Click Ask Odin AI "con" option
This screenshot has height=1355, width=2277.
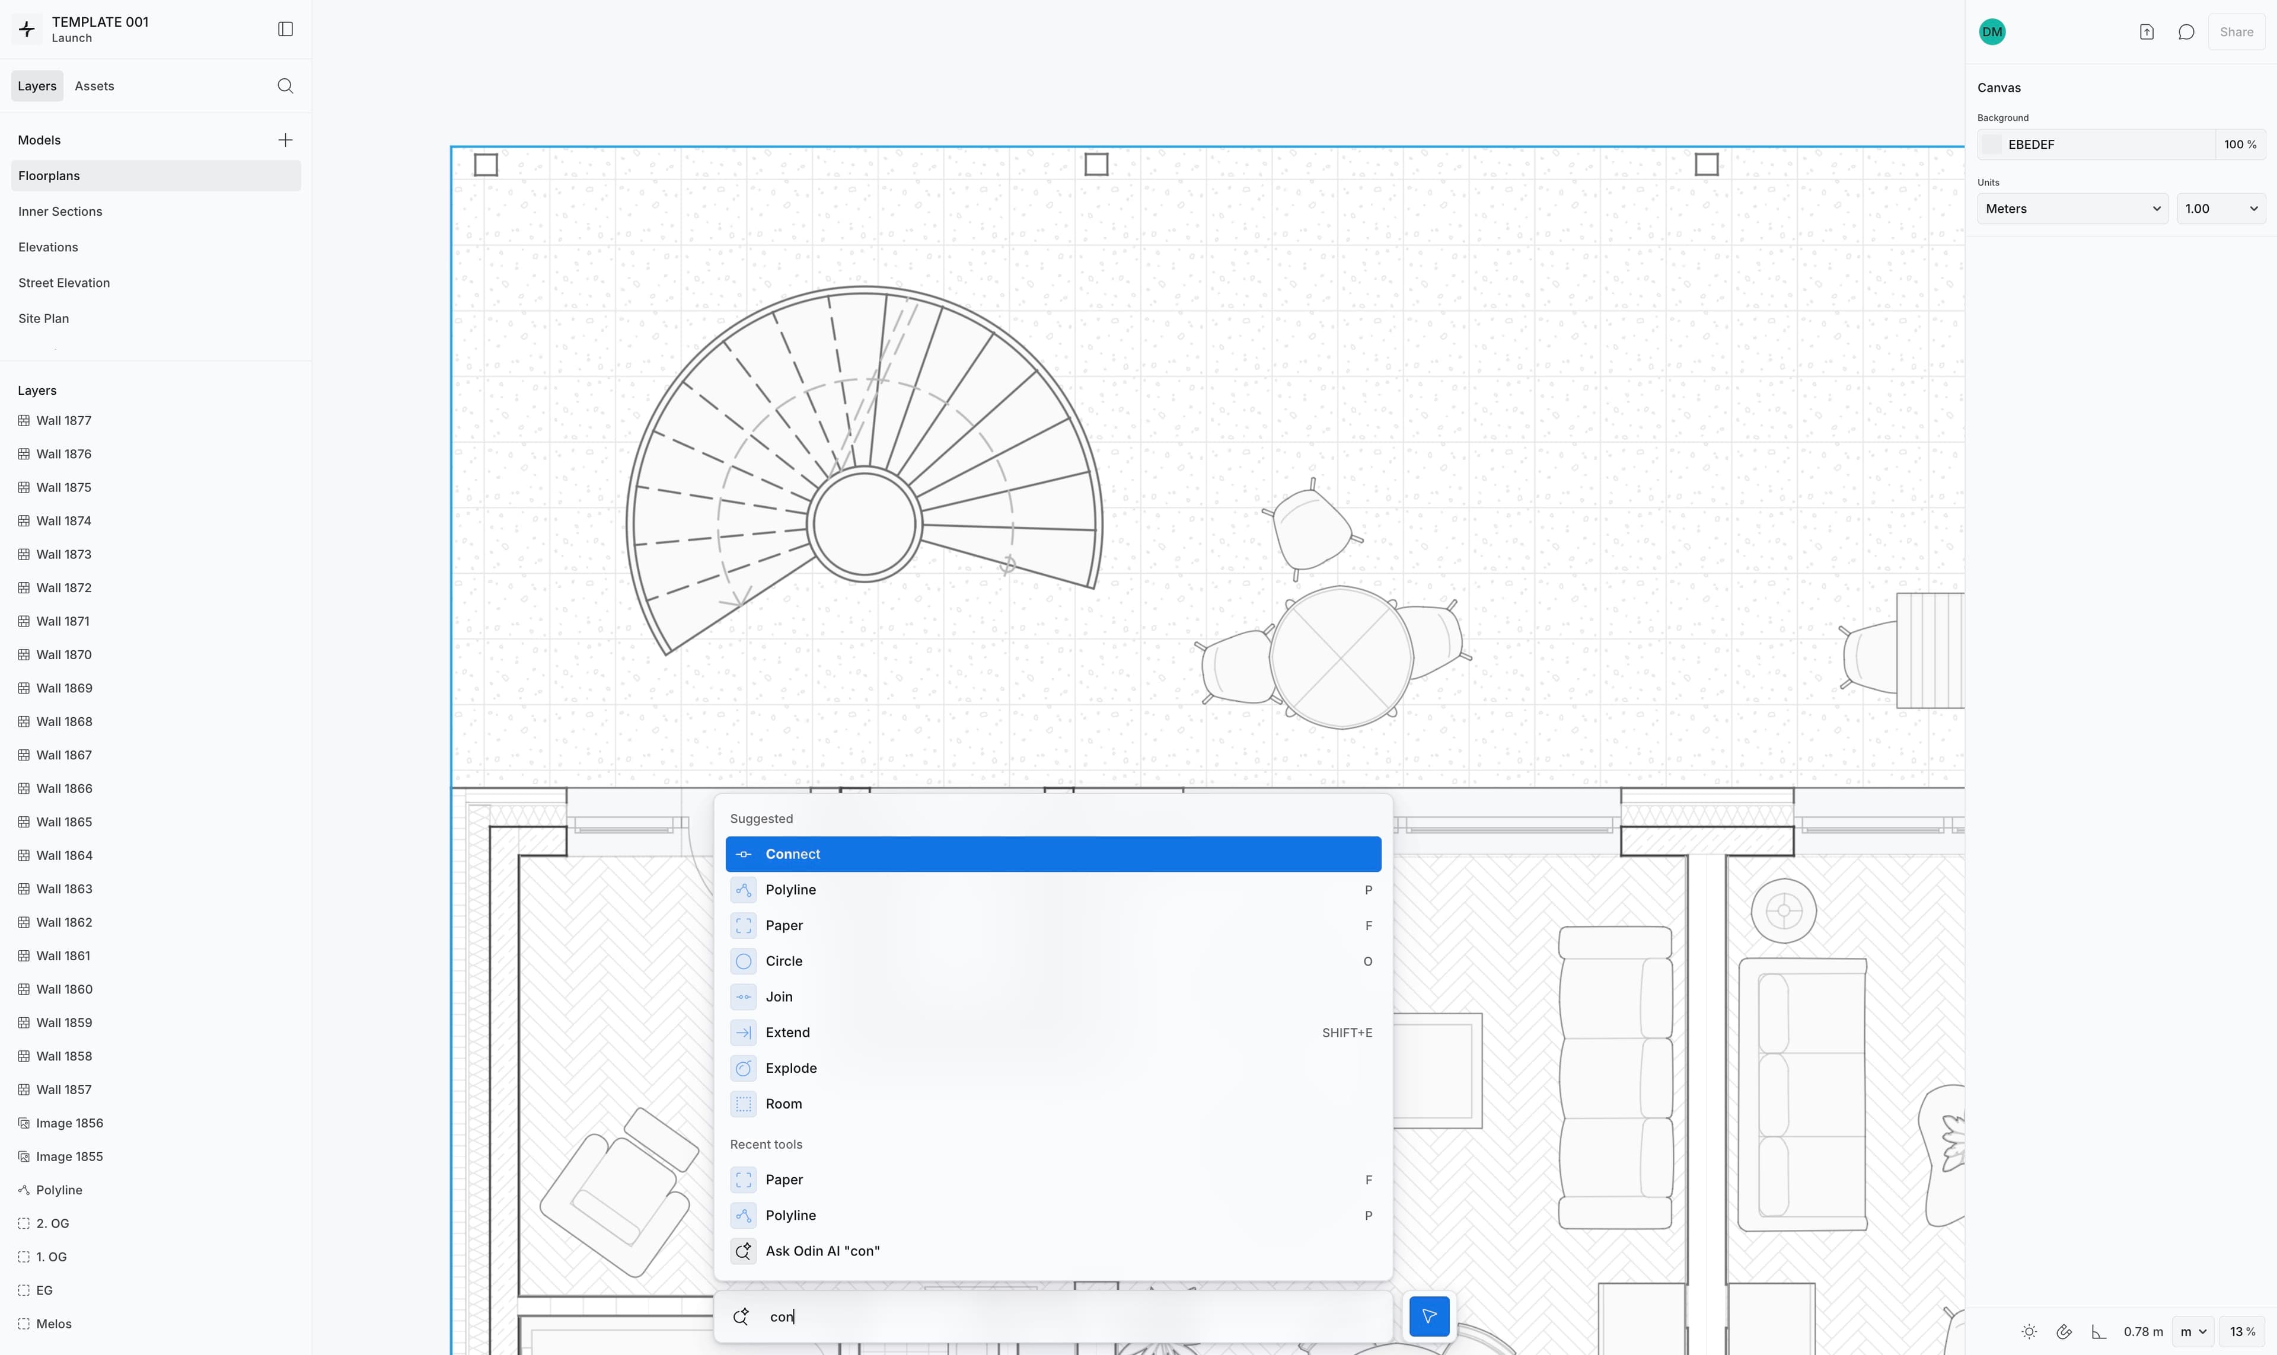(1053, 1251)
